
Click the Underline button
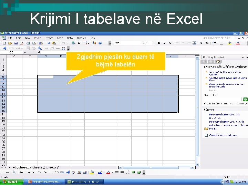[170, 43]
